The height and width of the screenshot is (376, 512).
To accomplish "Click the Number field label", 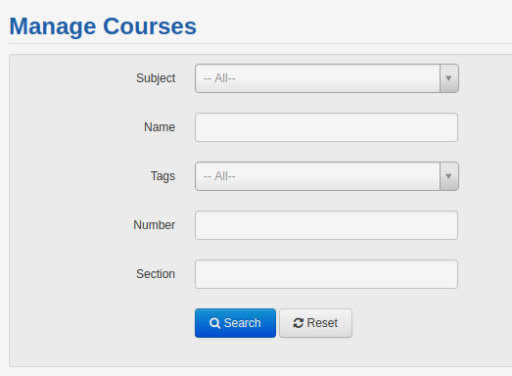I will click(154, 225).
